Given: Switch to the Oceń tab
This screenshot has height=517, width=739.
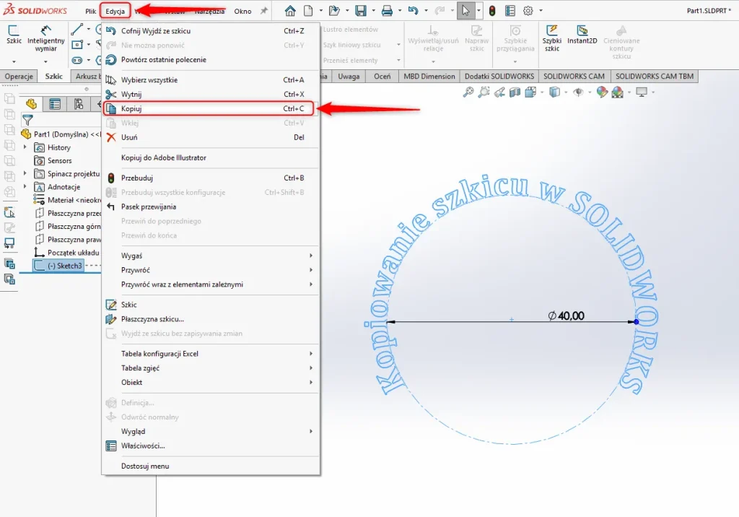Looking at the screenshot, I should 382,76.
